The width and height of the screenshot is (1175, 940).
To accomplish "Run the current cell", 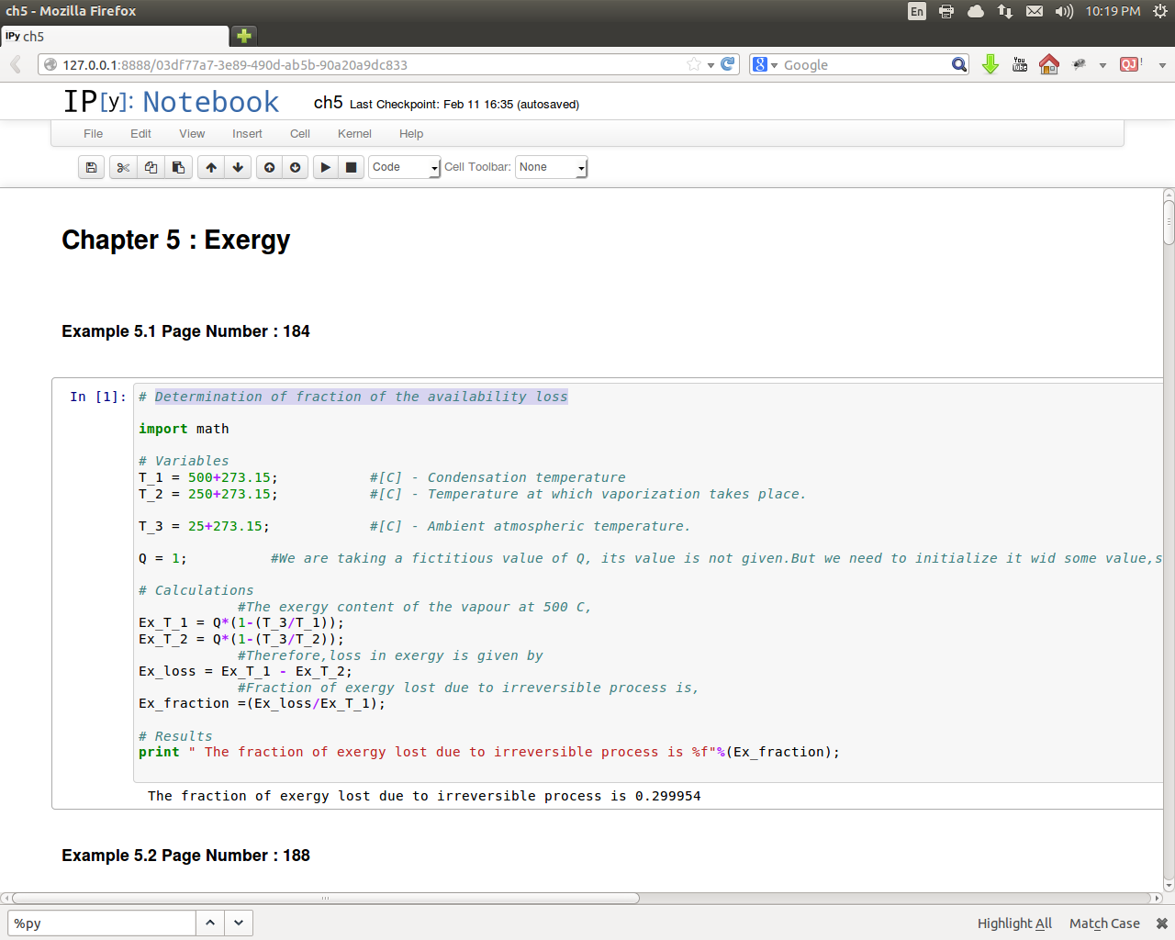I will click(x=325, y=167).
